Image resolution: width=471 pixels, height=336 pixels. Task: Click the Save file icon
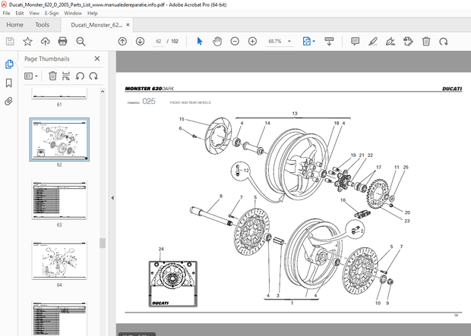coord(10,41)
